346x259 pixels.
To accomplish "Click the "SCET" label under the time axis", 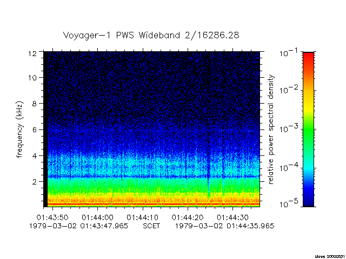I will pos(151,226).
